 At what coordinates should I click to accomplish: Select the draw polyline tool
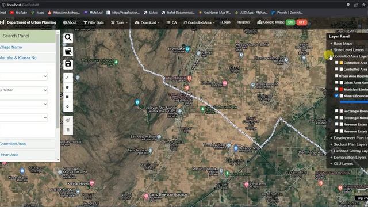68,78
